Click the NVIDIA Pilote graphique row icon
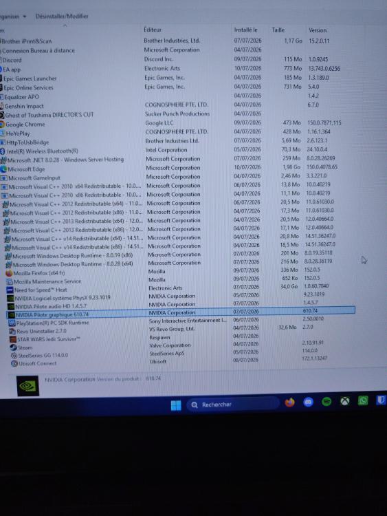387x516 pixels. coord(12,314)
